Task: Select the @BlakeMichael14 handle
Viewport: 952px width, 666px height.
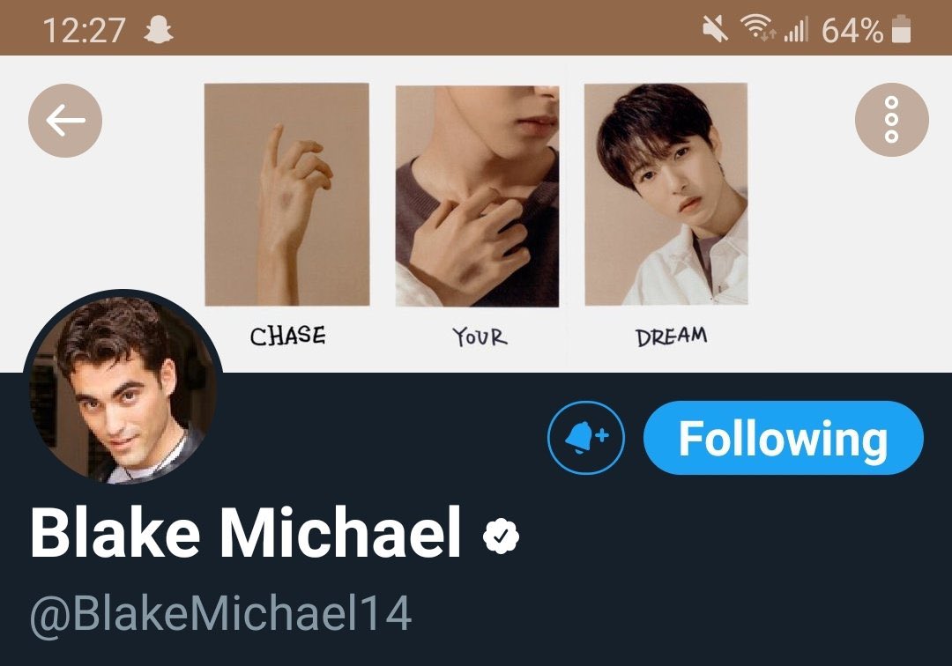Action: (221, 614)
